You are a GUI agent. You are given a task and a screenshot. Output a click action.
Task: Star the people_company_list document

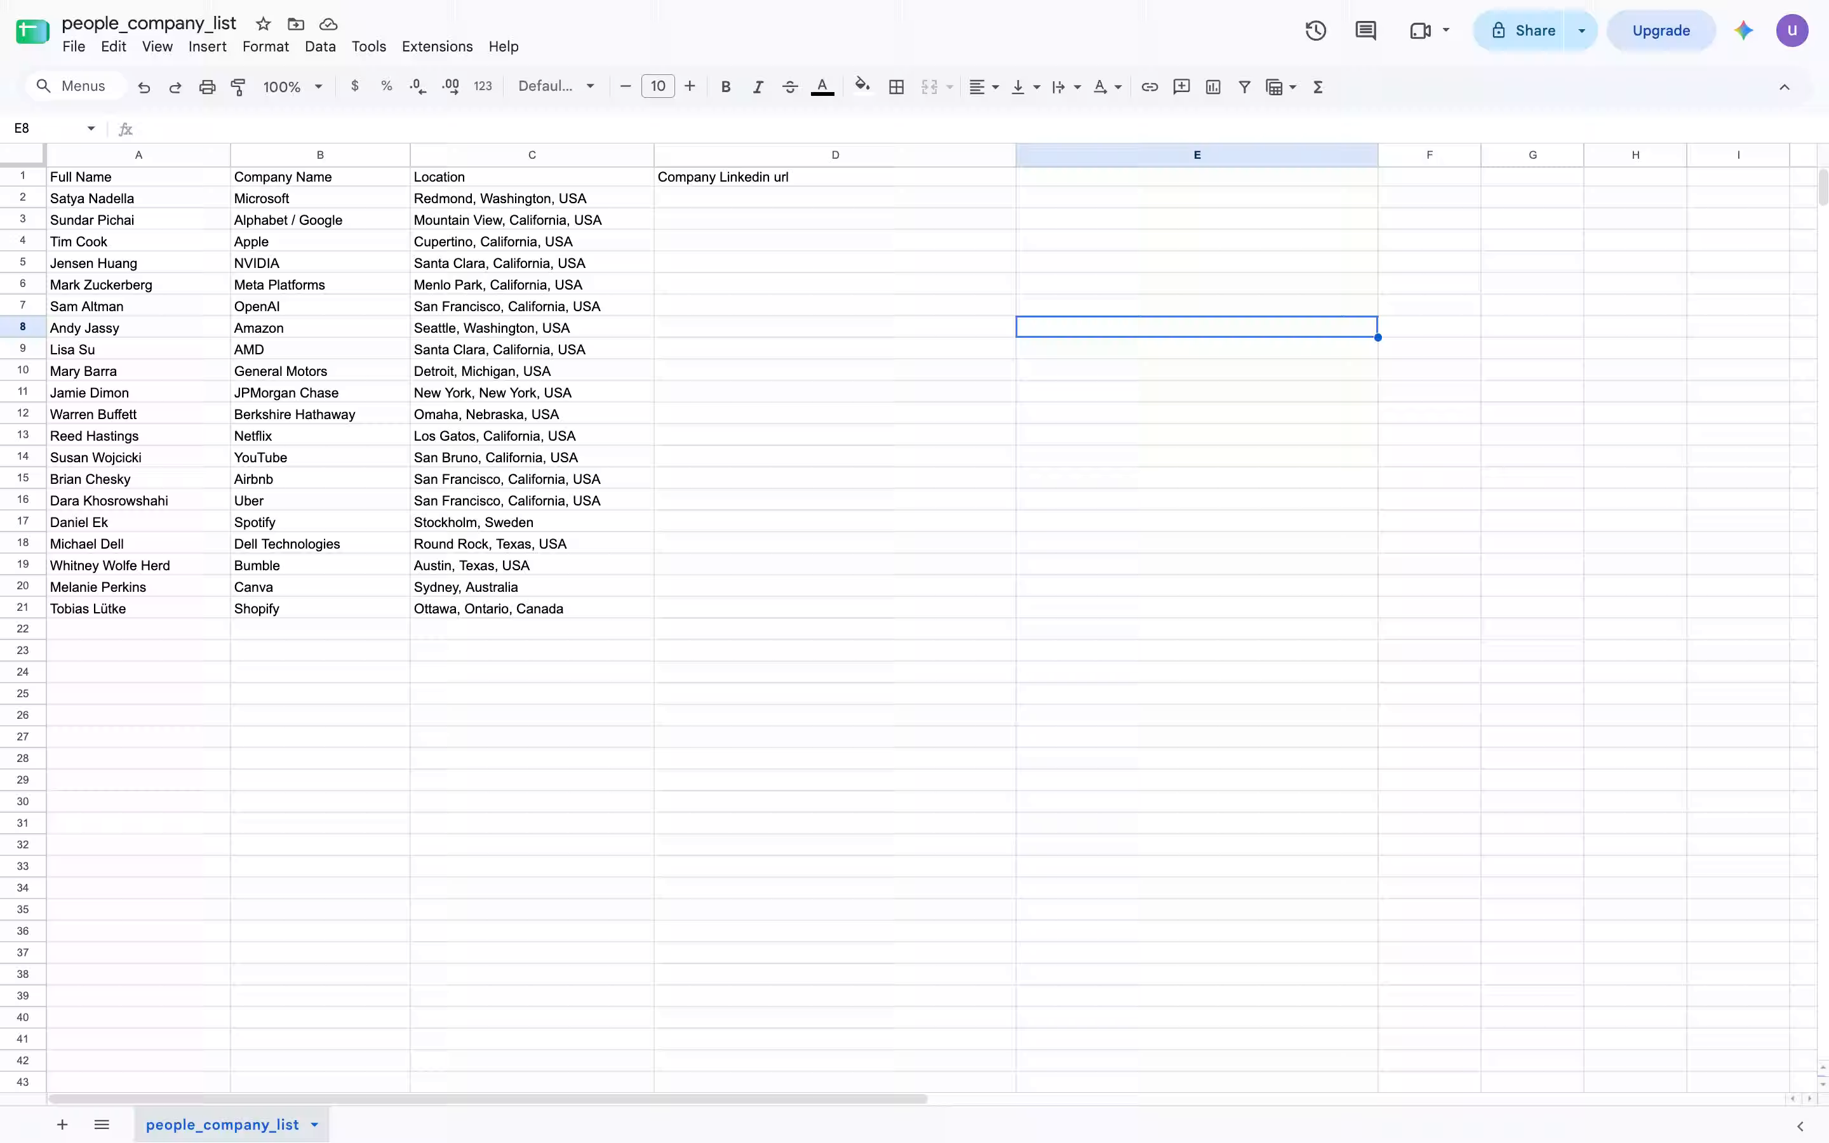(x=263, y=24)
